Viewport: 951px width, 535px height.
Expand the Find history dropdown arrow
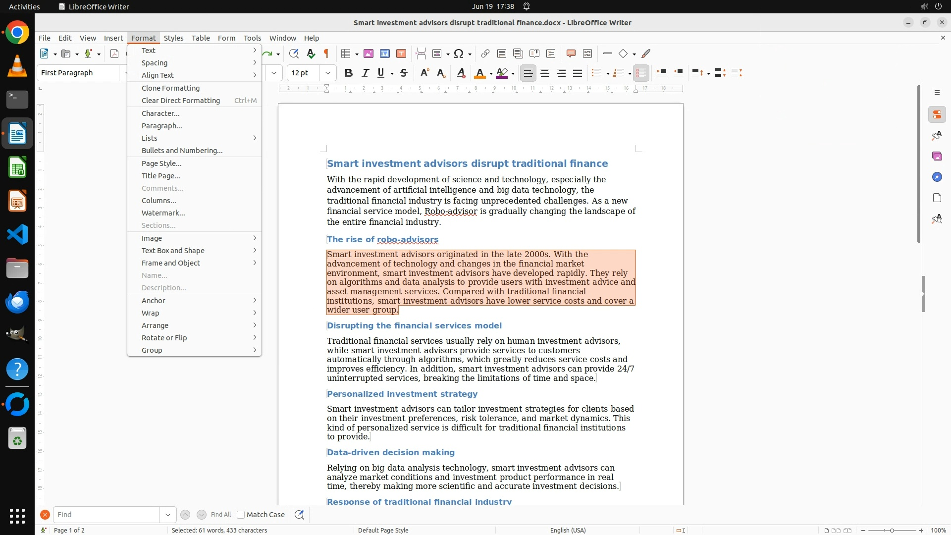pos(168,515)
